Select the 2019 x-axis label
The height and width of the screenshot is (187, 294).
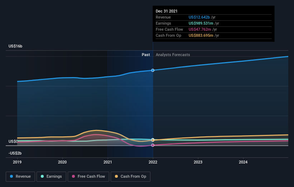pyautogui.click(x=17, y=162)
